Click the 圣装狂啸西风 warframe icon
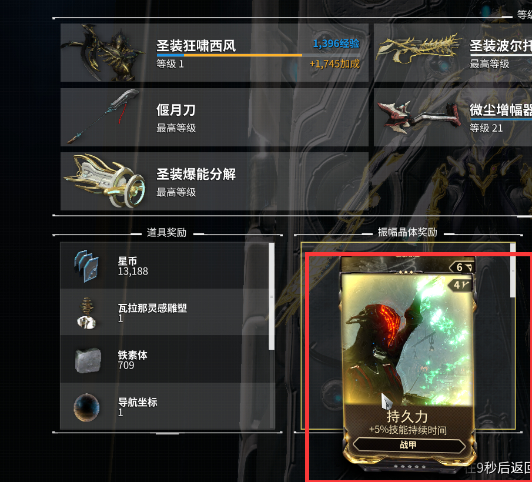The height and width of the screenshot is (482, 532). click(103, 52)
